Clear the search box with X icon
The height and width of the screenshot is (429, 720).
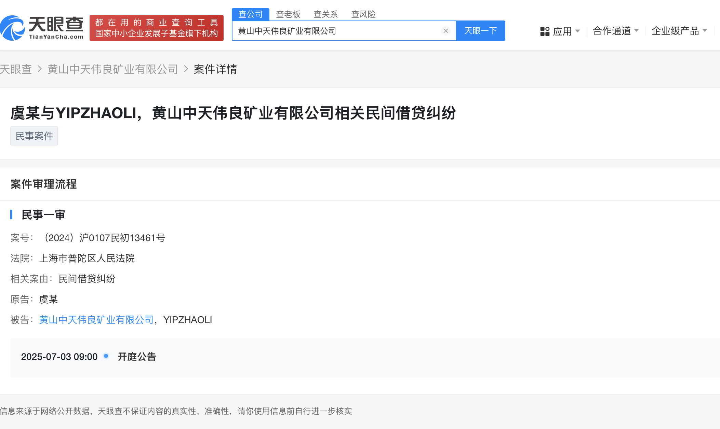(445, 31)
